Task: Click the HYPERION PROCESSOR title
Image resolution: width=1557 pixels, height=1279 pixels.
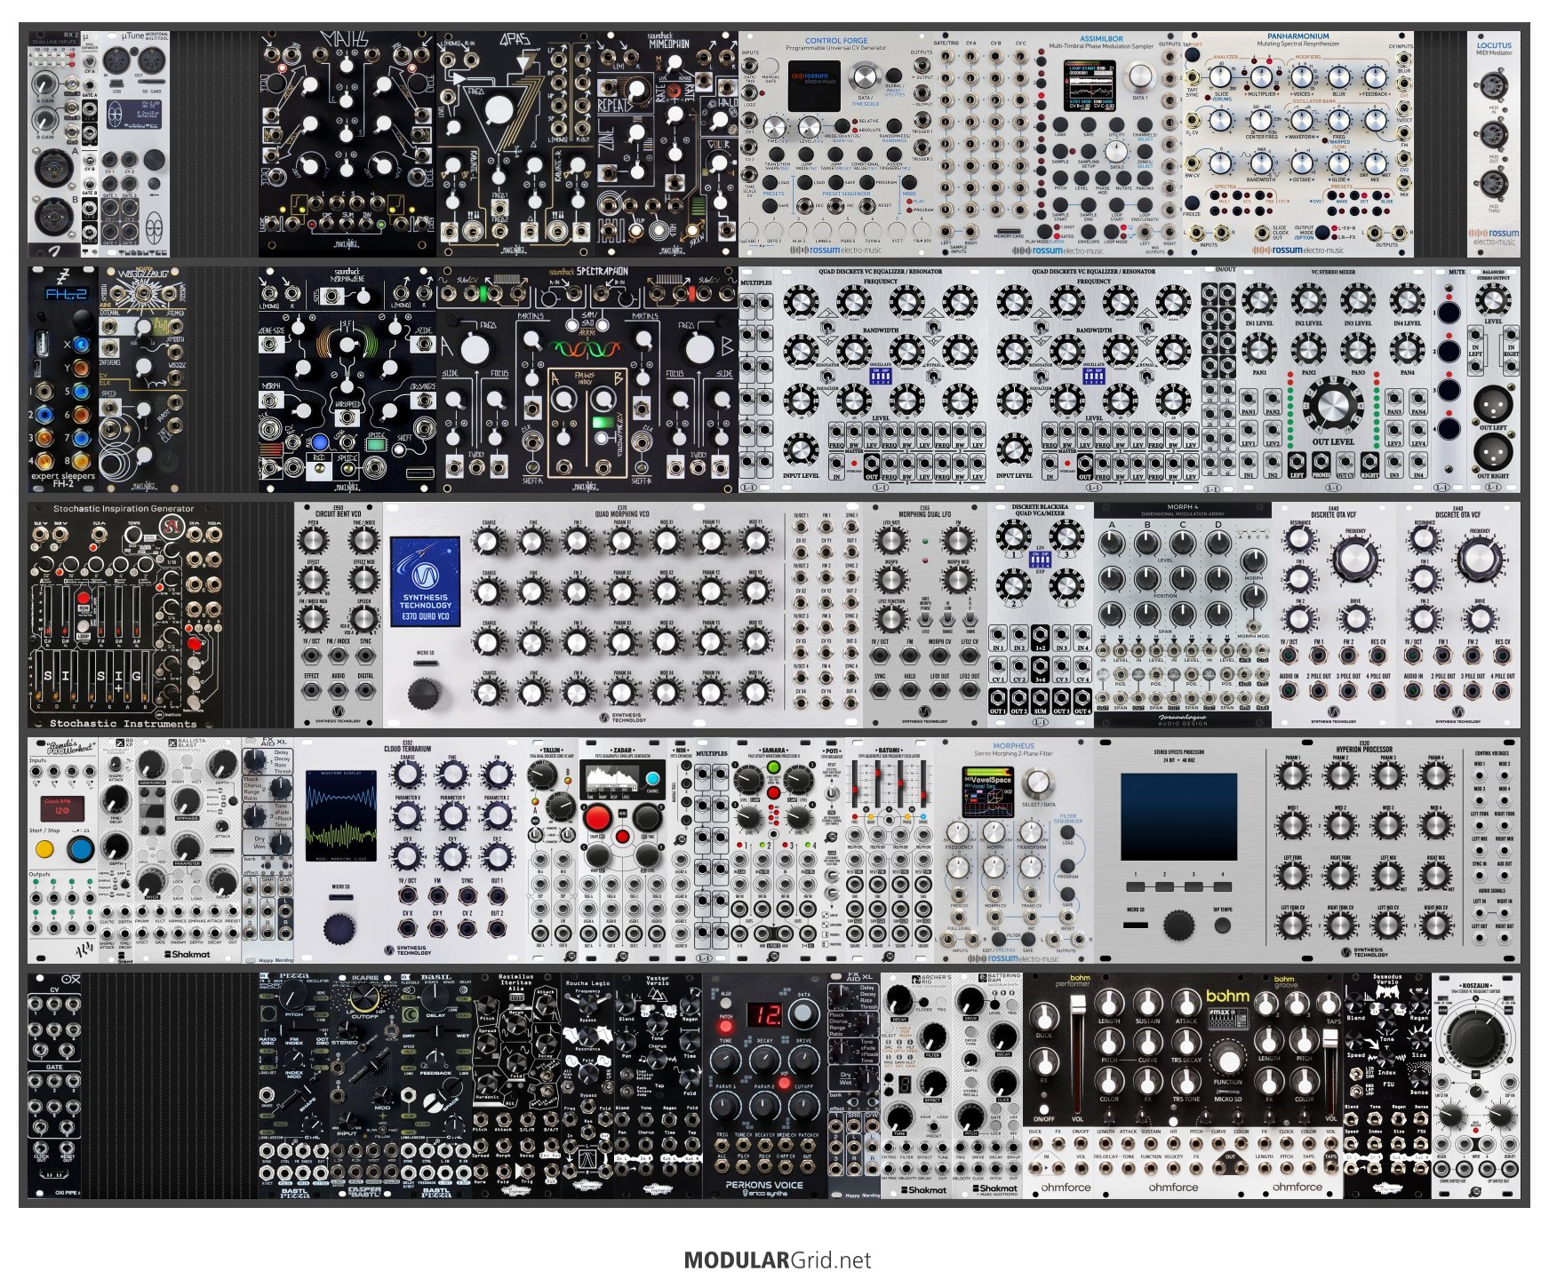Action: 1364,749
